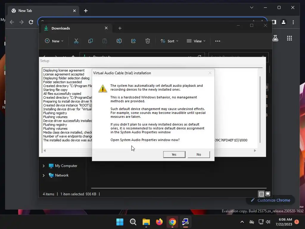Open a new tab in Chrome
The image size is (305, 229).
click(x=86, y=11)
